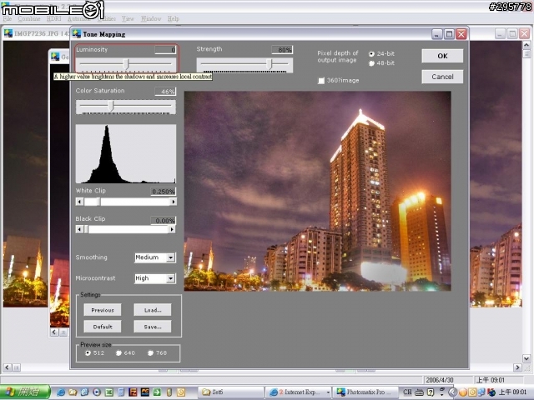Click the Black Clip right arrow
Screen dimensions: 534x400
[x=172, y=230]
